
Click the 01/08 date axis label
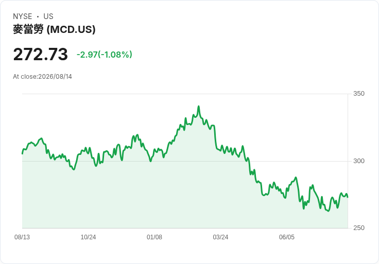154,237
